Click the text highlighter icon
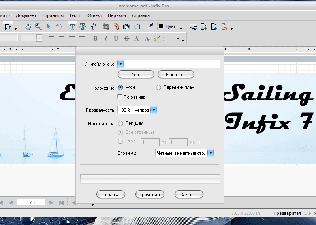The image size is (316, 225). point(157,38)
